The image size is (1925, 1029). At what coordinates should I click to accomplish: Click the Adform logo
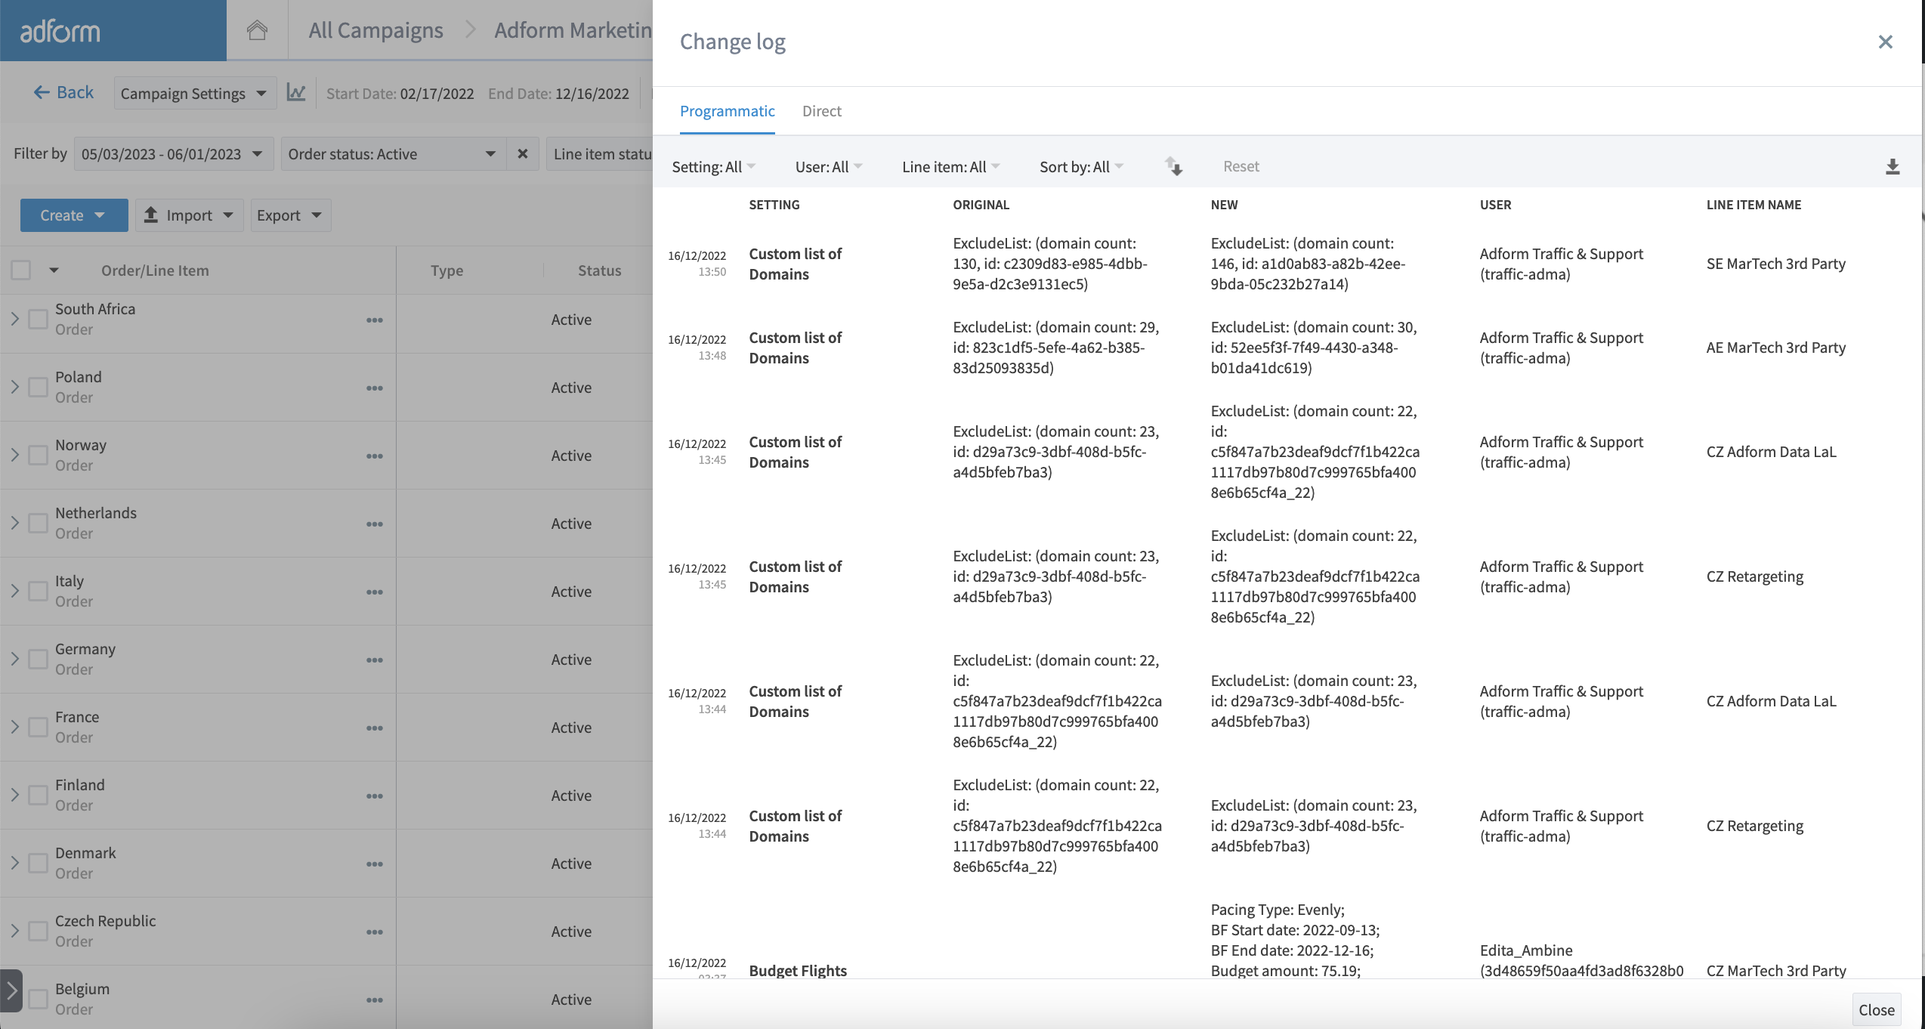[x=60, y=31]
